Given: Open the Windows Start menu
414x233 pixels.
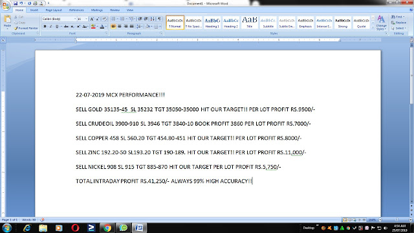Looking at the screenshot, I should pyautogui.click(x=6, y=228).
